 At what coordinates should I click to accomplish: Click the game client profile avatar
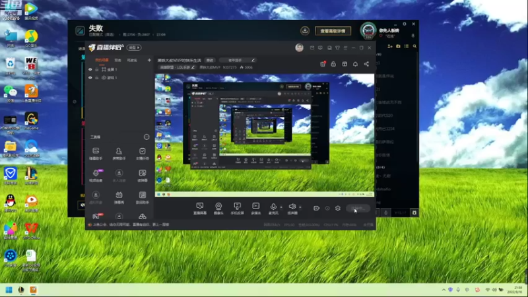(x=368, y=30)
